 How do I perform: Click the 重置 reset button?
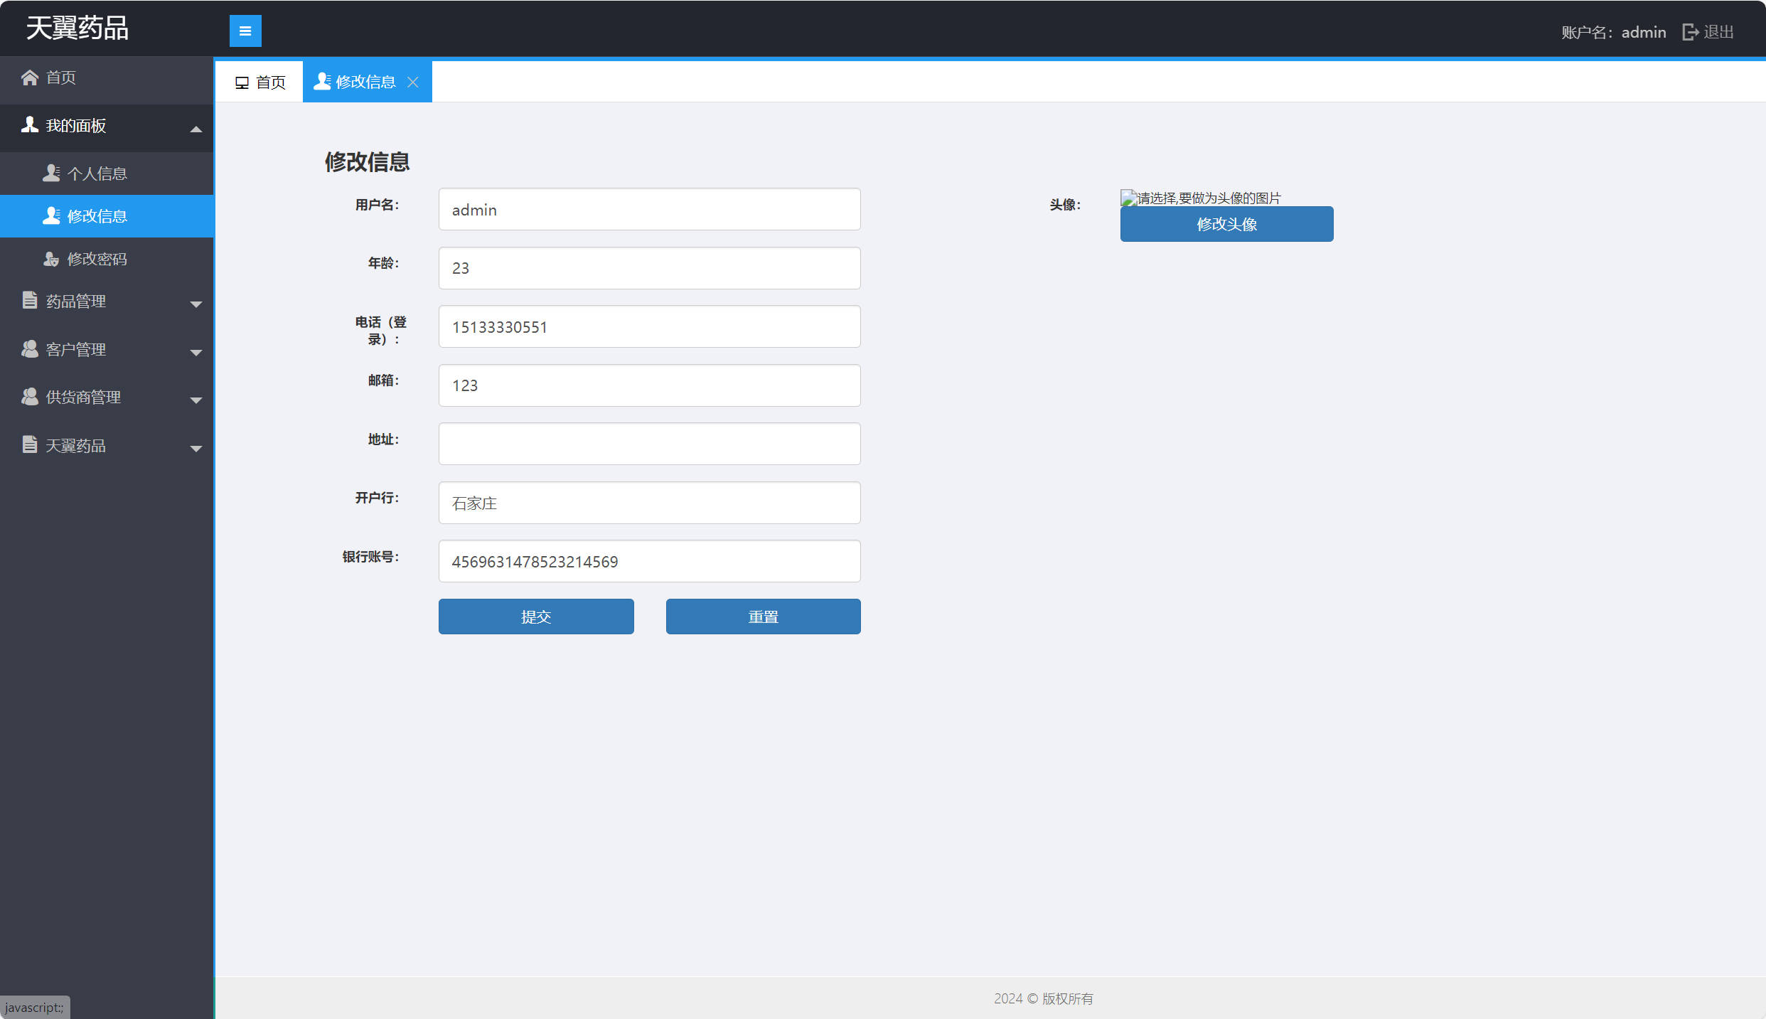[x=763, y=617]
